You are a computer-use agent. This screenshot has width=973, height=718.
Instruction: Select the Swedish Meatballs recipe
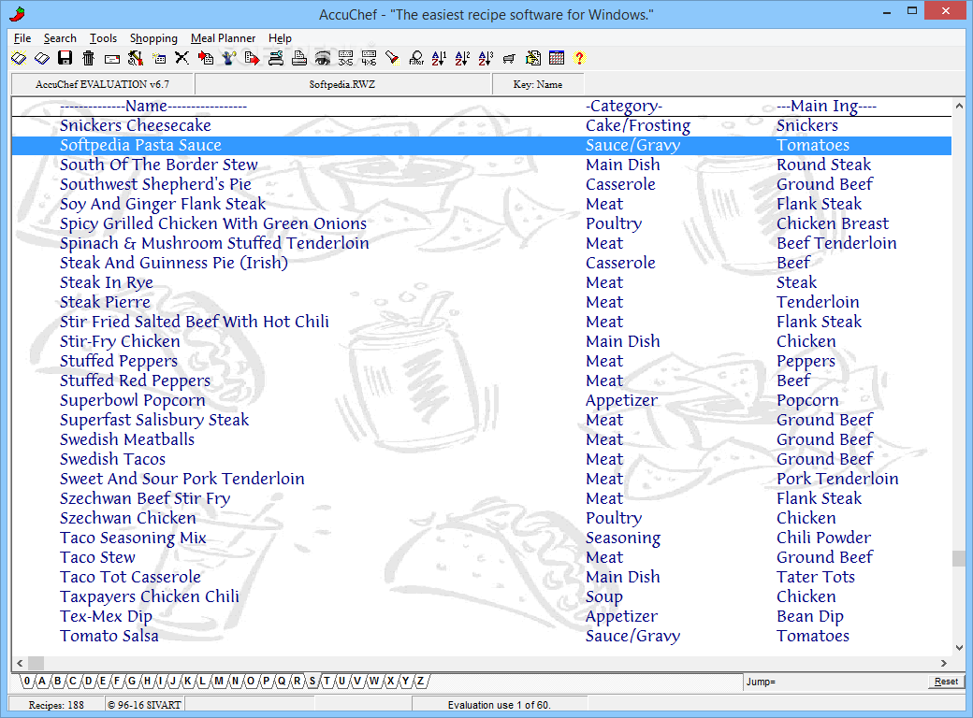482,439
